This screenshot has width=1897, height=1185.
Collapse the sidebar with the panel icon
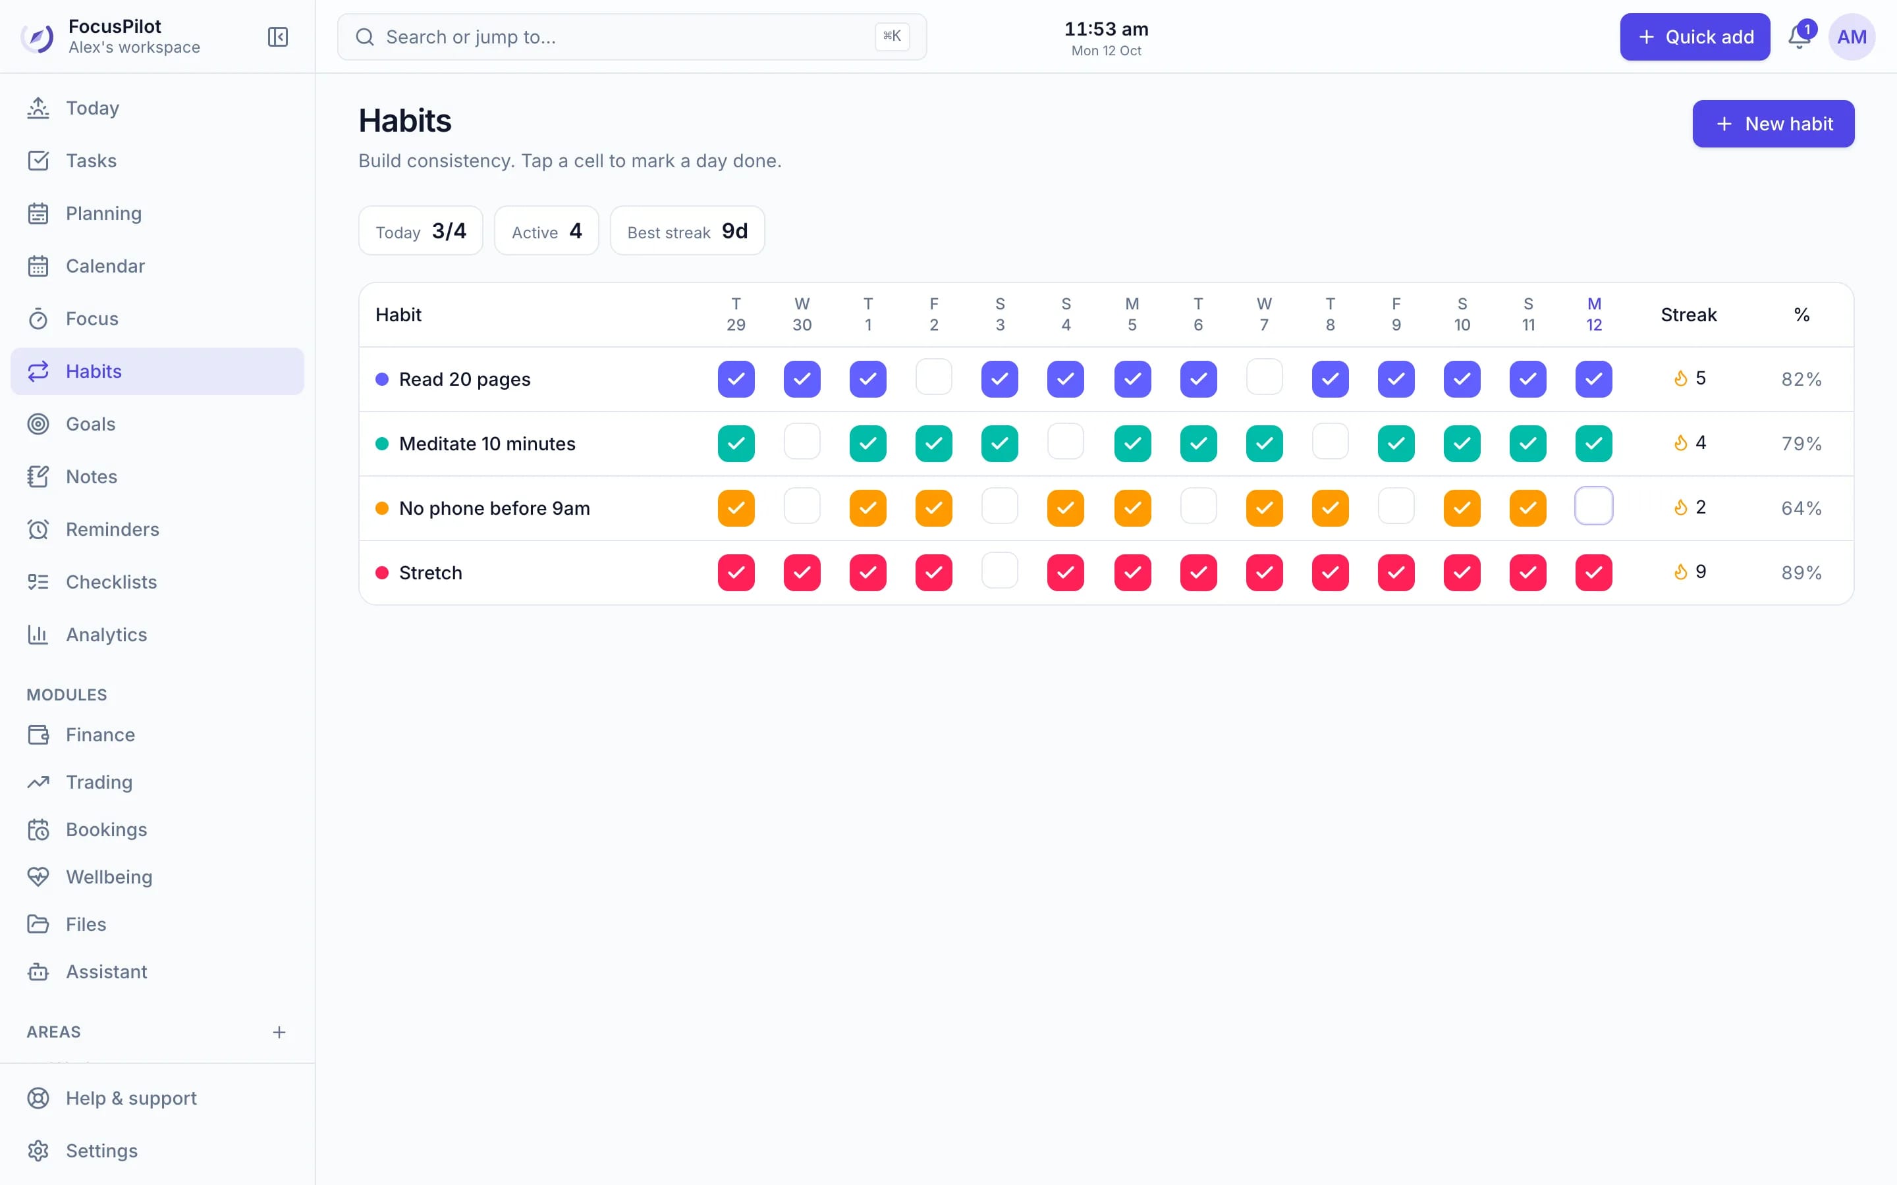277,37
